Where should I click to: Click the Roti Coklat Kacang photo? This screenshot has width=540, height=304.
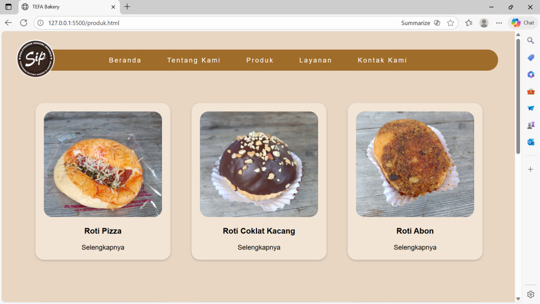[x=259, y=164]
